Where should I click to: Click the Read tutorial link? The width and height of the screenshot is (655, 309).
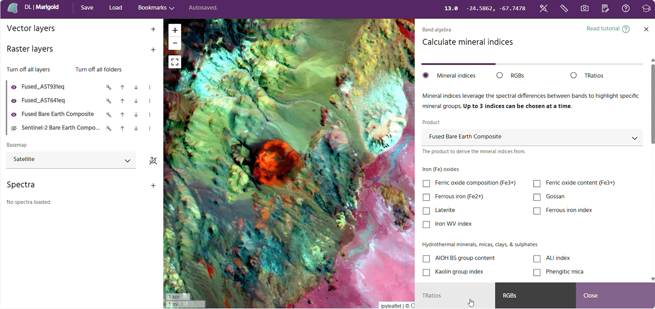pyautogui.click(x=603, y=28)
